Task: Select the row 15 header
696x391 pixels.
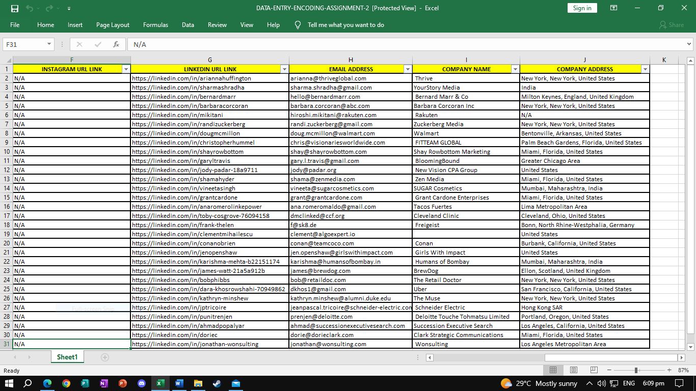Action: [x=6, y=198]
